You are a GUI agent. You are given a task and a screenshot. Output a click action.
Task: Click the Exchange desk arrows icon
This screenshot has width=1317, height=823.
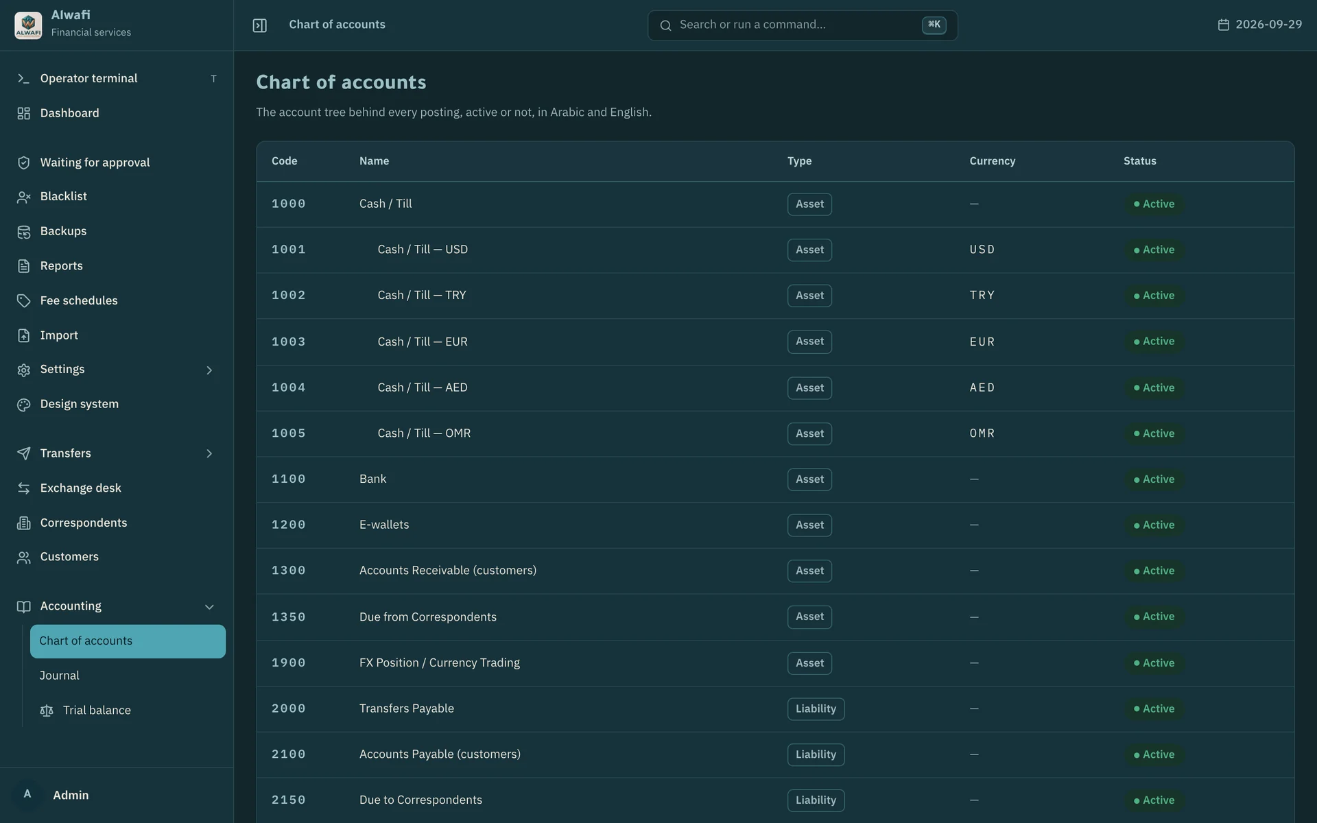coord(24,488)
